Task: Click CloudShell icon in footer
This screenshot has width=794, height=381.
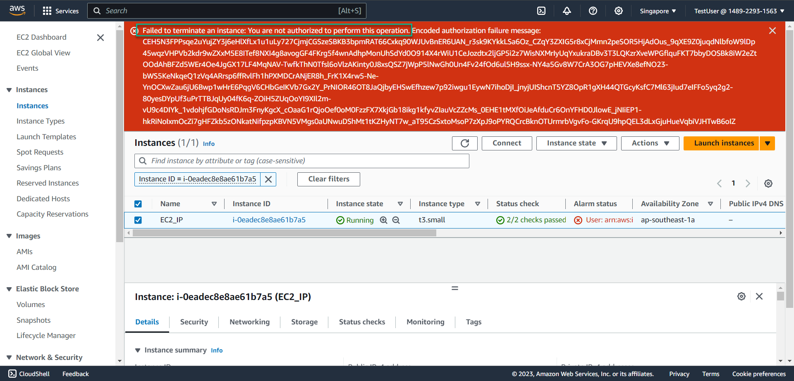Action: pyautogui.click(x=12, y=374)
